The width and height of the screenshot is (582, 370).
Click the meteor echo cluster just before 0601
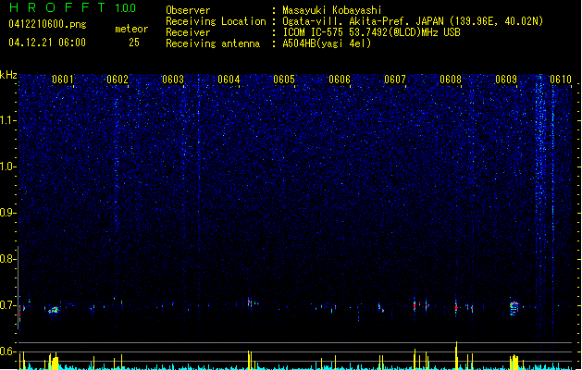pyautogui.click(x=54, y=310)
